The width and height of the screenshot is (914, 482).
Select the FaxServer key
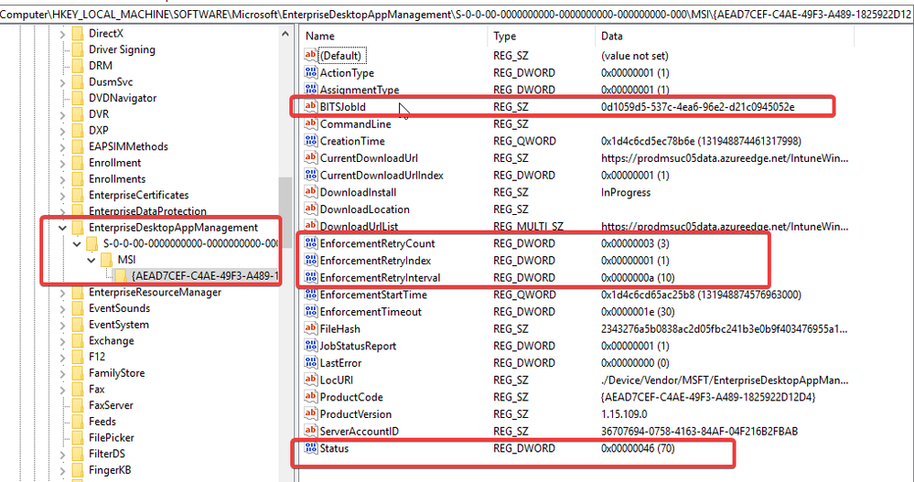(111, 405)
